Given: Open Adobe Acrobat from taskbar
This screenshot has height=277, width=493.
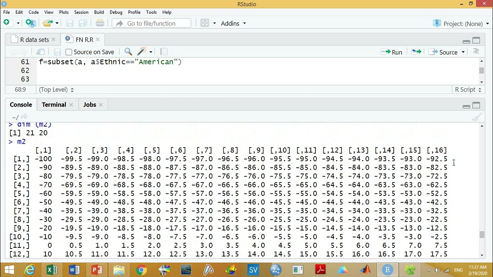Looking at the screenshot, I should 320,270.
